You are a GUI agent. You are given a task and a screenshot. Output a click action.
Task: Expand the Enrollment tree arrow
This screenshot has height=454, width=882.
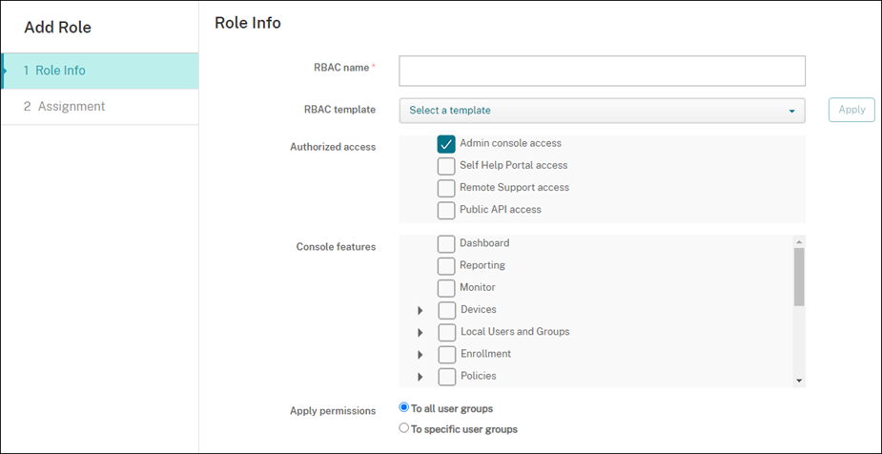tap(420, 355)
